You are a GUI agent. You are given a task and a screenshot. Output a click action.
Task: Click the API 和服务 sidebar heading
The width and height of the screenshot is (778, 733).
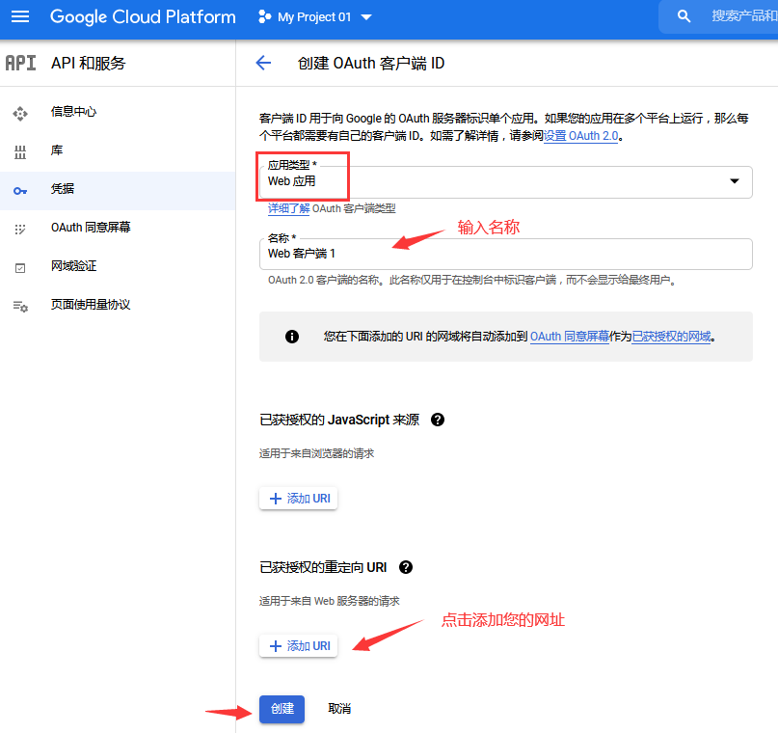(x=89, y=63)
